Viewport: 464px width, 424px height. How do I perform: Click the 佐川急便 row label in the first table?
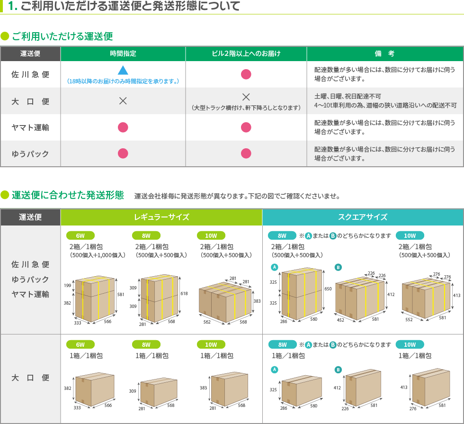pyautogui.click(x=30, y=74)
